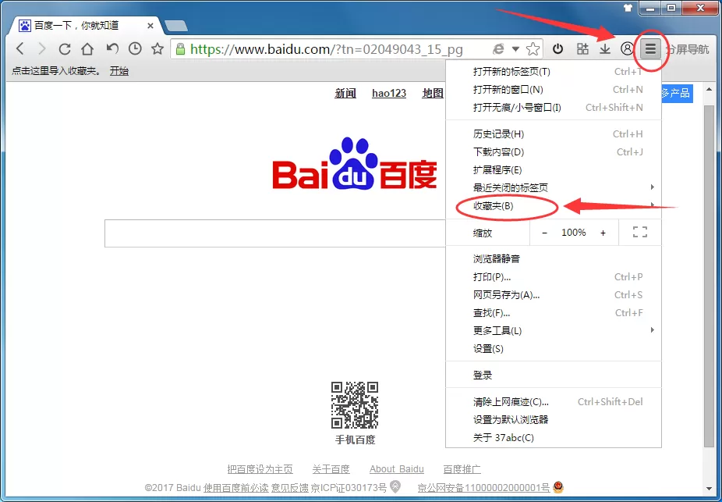Expand the 最近关闭的标签页 submenu
This screenshot has height=502, width=722.
point(554,187)
